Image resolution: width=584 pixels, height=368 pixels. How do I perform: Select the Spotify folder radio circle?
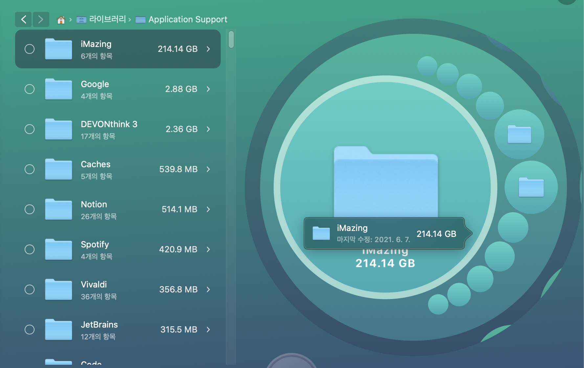click(30, 249)
